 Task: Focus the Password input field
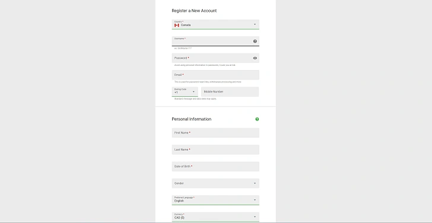click(215, 58)
